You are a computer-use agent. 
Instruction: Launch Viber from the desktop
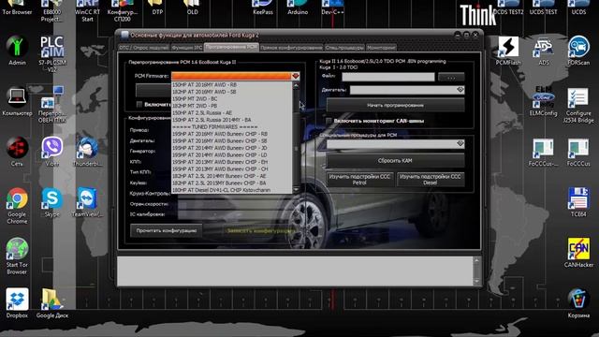pos(52,152)
